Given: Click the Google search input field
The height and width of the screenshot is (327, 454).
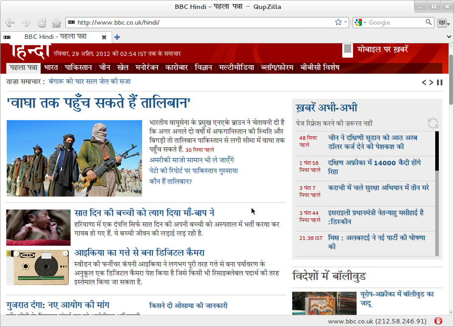Looking at the screenshot, I should pos(396,22).
